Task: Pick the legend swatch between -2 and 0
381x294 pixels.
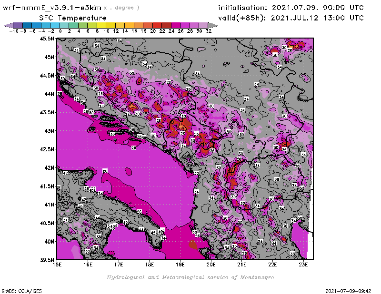Action: [55, 25]
